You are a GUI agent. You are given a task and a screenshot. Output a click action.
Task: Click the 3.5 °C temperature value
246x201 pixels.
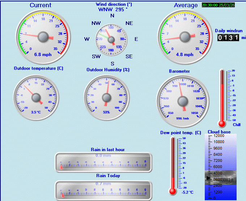point(36,112)
